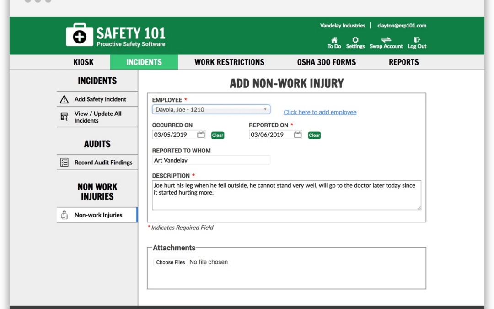Click the 'Click here to add employee' link
The image size is (494, 309).
tap(320, 112)
